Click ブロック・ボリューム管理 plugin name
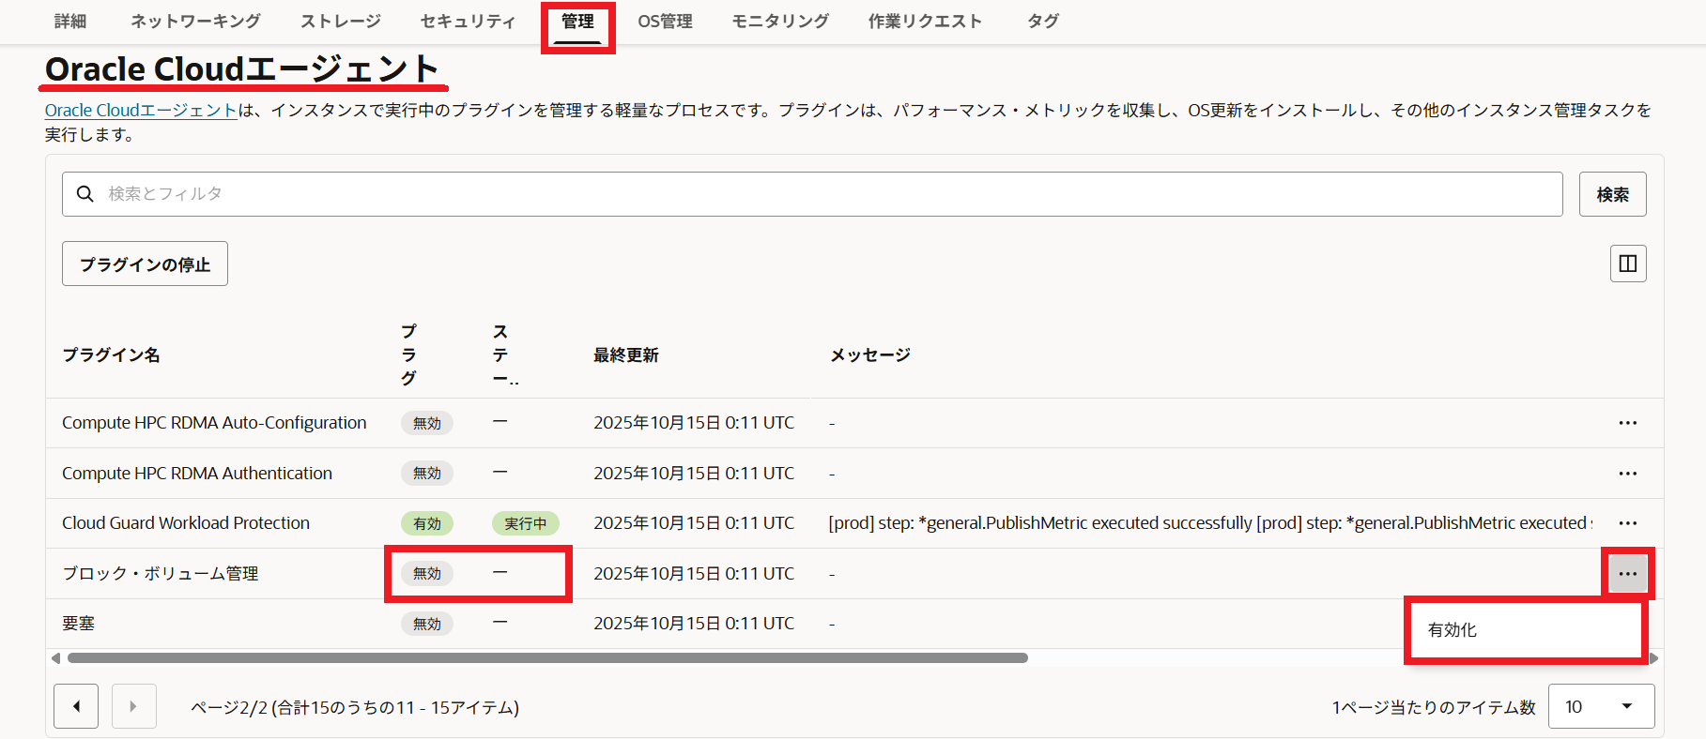The height and width of the screenshot is (739, 1706). tap(160, 573)
